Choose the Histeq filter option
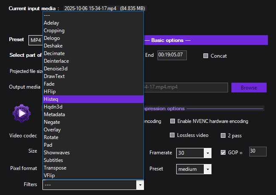The width and height of the screenshot is (276, 195). coord(51,99)
